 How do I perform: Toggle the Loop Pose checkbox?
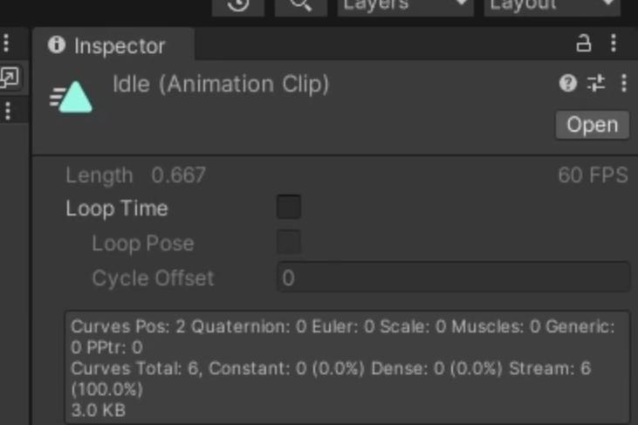289,243
